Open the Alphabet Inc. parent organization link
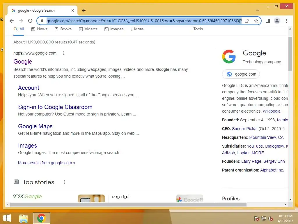This screenshot has width=298, height=224. [272, 170]
